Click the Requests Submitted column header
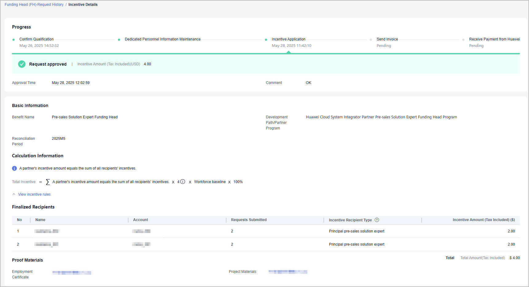This screenshot has width=529, height=287. [x=248, y=220]
